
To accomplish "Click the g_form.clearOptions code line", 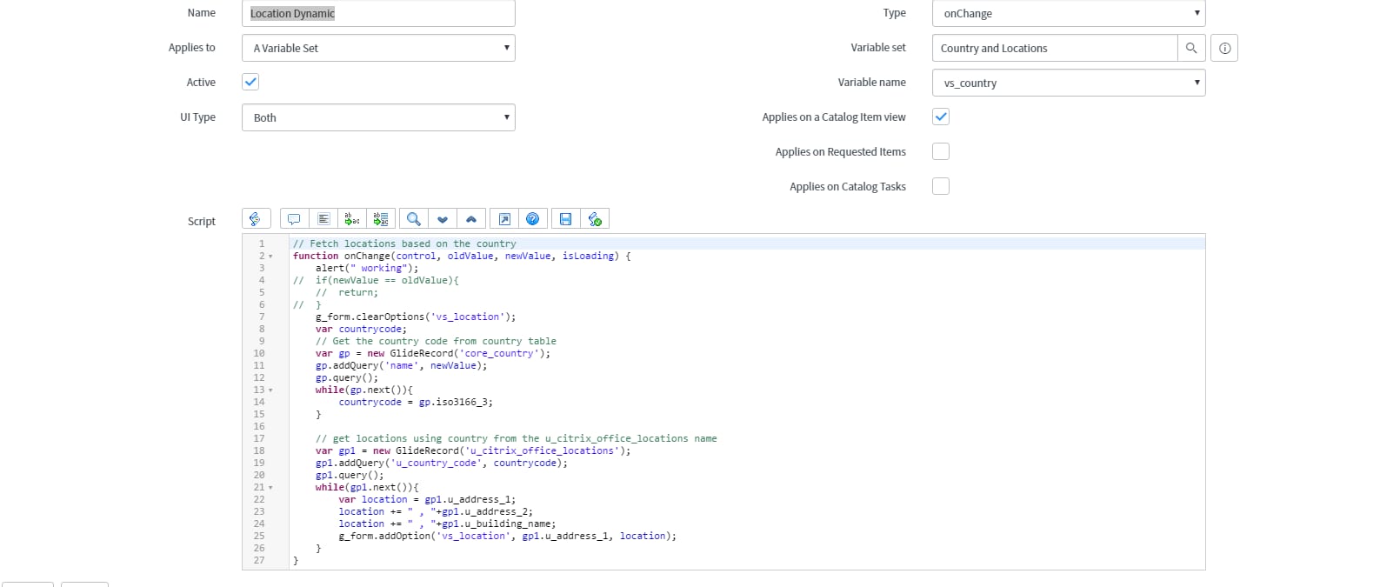I will (x=416, y=317).
